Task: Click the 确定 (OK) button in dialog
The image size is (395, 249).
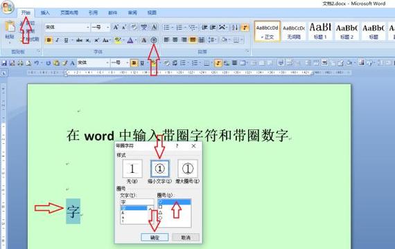Action: pyautogui.click(x=155, y=237)
